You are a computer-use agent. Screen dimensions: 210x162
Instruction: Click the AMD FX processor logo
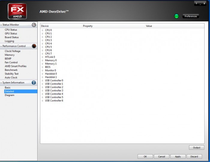17,11
